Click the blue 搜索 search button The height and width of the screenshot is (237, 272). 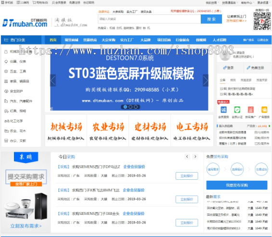[211, 19]
